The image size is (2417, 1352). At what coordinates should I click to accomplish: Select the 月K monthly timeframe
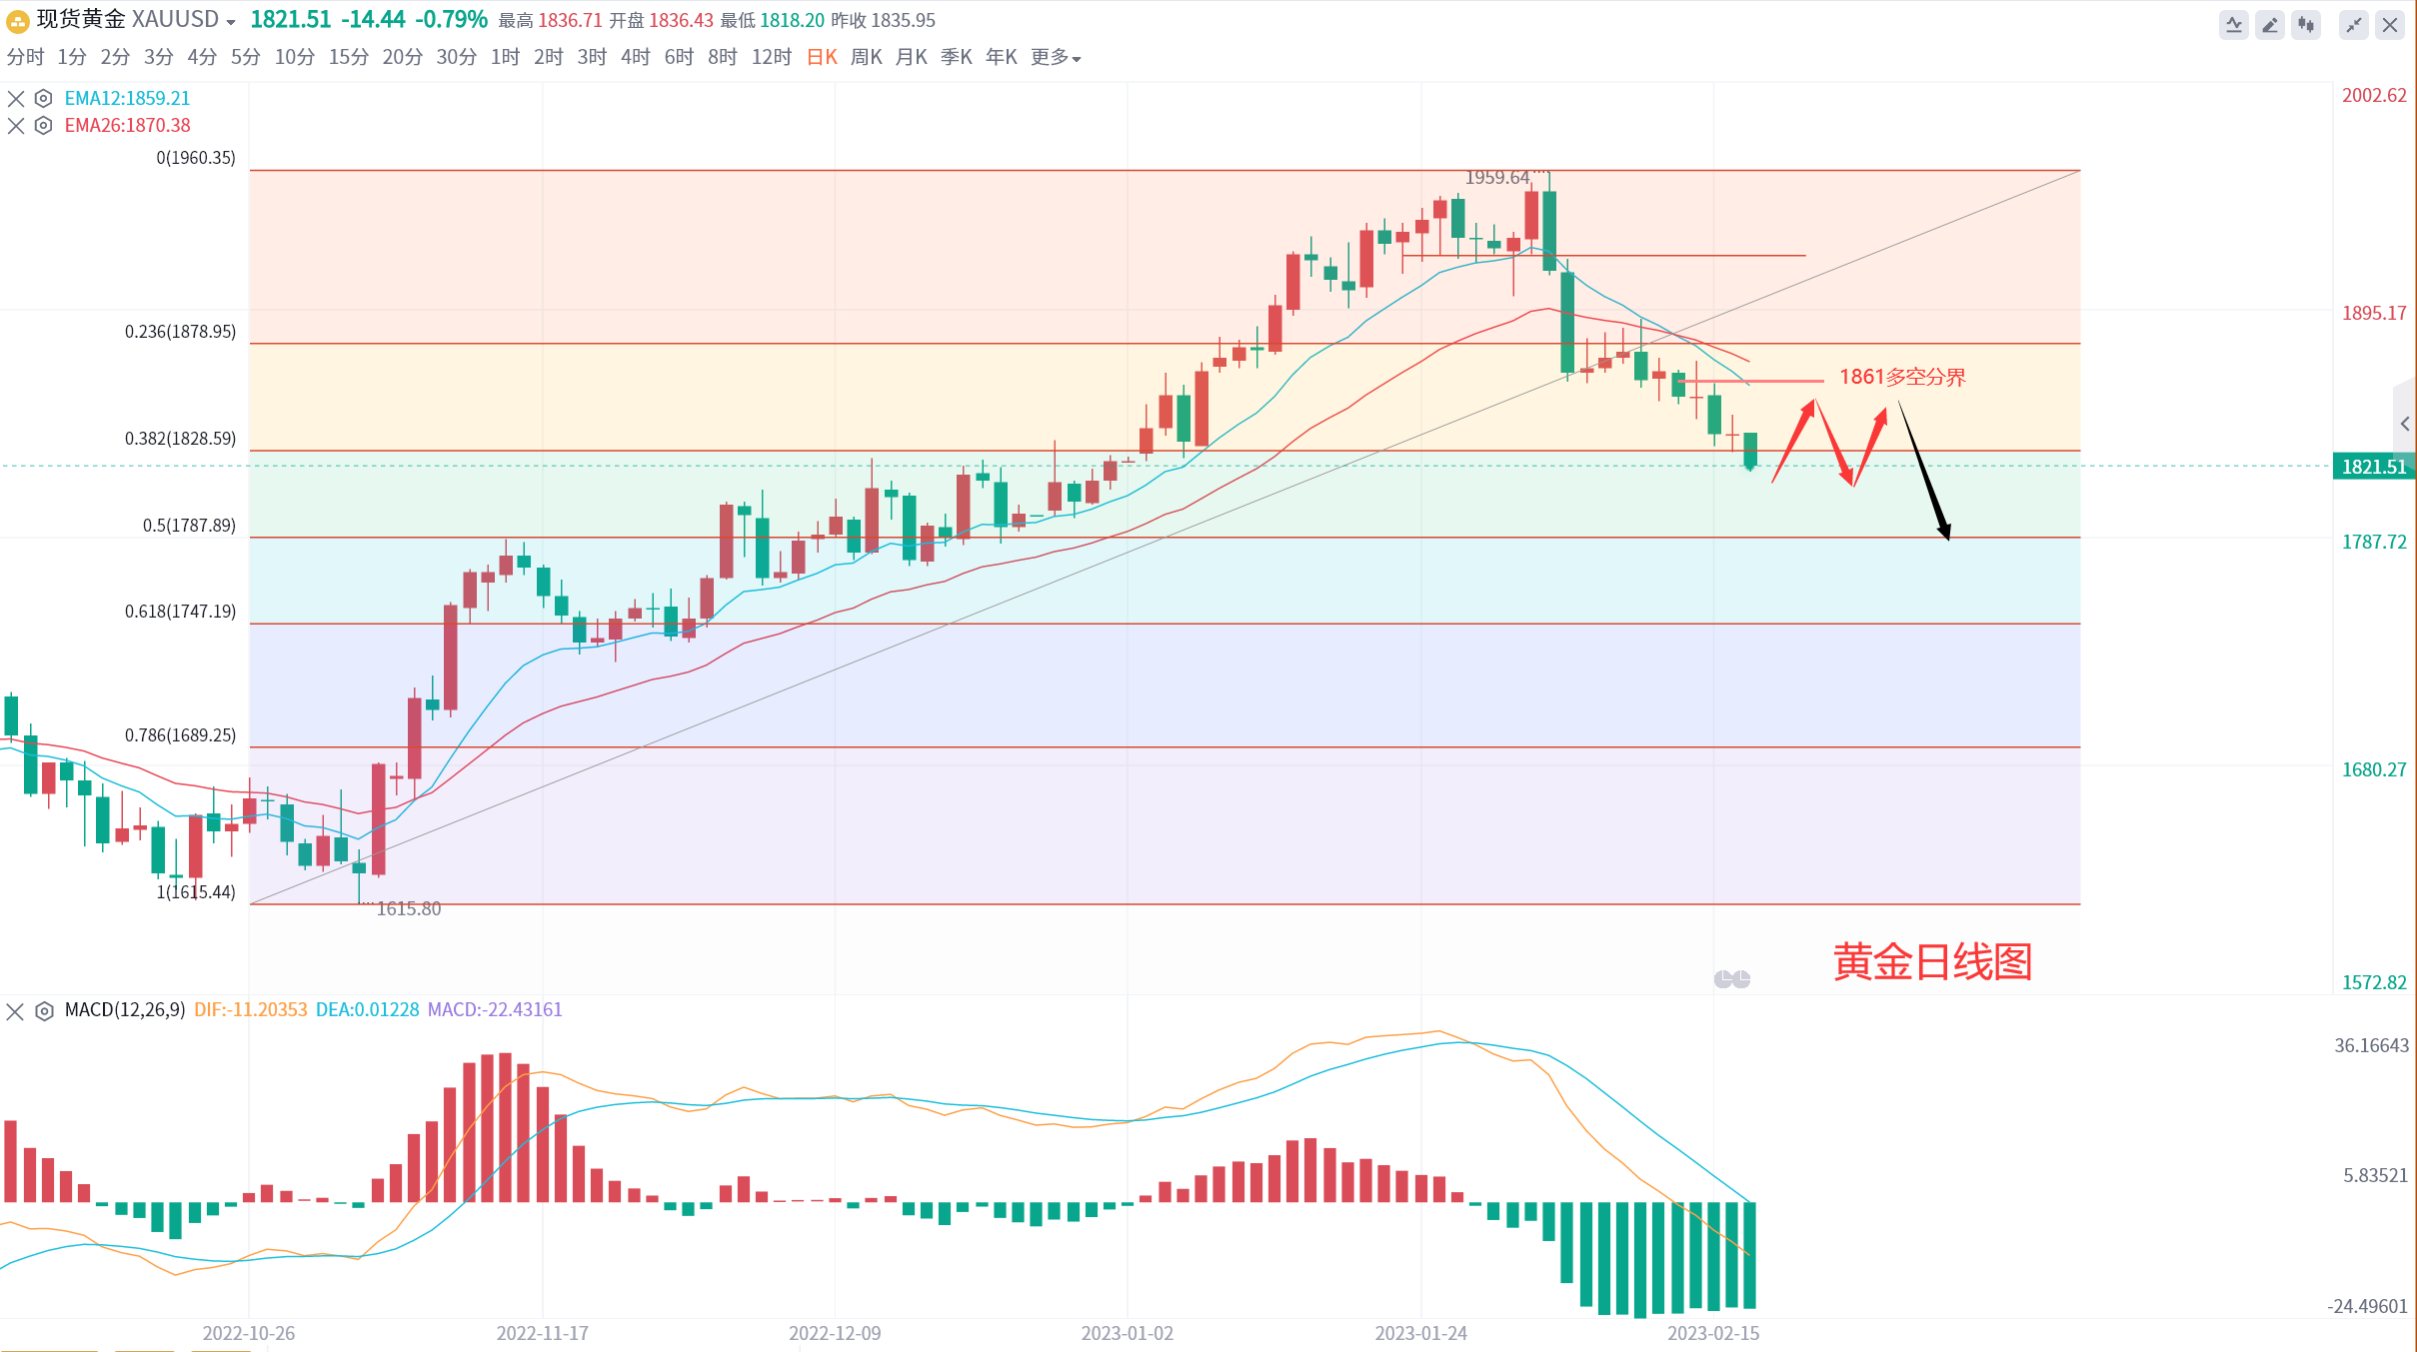911,57
